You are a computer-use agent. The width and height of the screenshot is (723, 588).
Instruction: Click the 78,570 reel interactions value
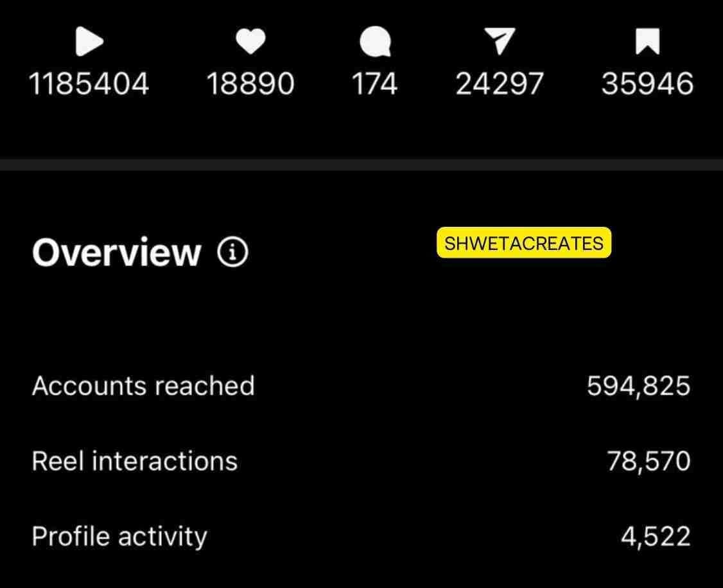tap(649, 461)
